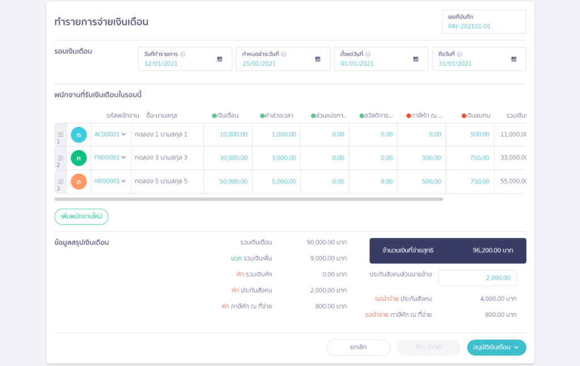Expand the AC00001 employee code dropdown
This screenshot has width=580, height=366.
pos(124,134)
